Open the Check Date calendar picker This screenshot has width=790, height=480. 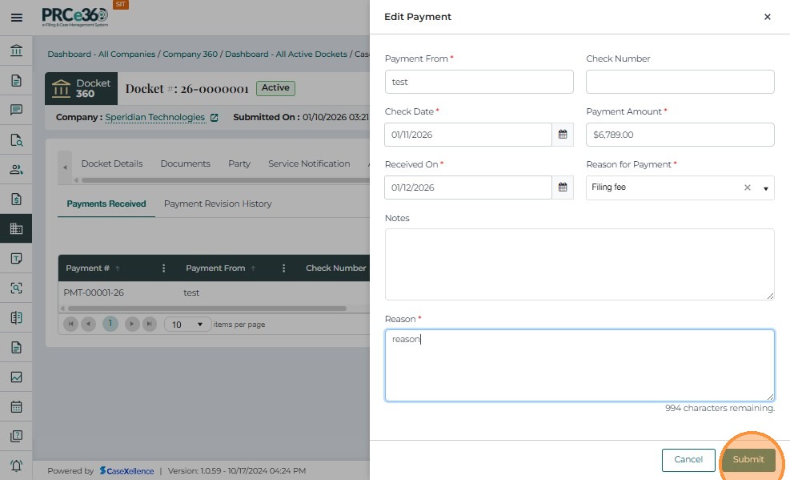(563, 135)
